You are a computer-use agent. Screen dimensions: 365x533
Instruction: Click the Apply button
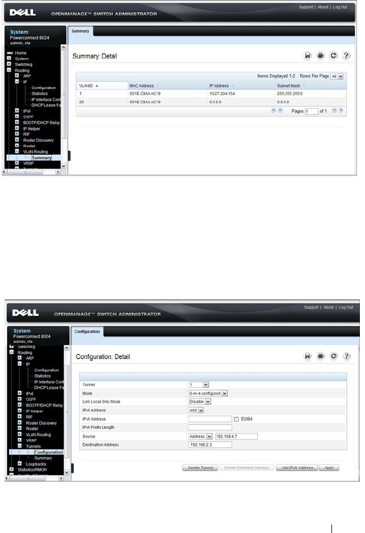click(329, 468)
